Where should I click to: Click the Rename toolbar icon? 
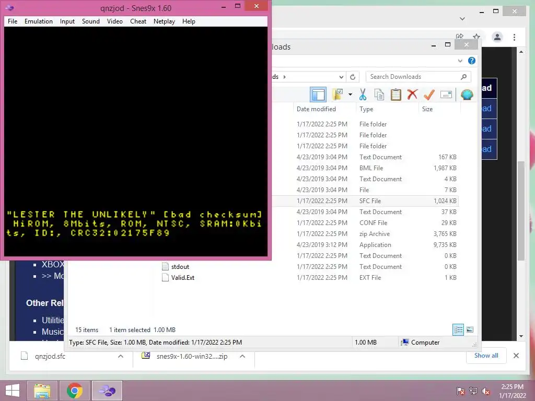pos(446,95)
